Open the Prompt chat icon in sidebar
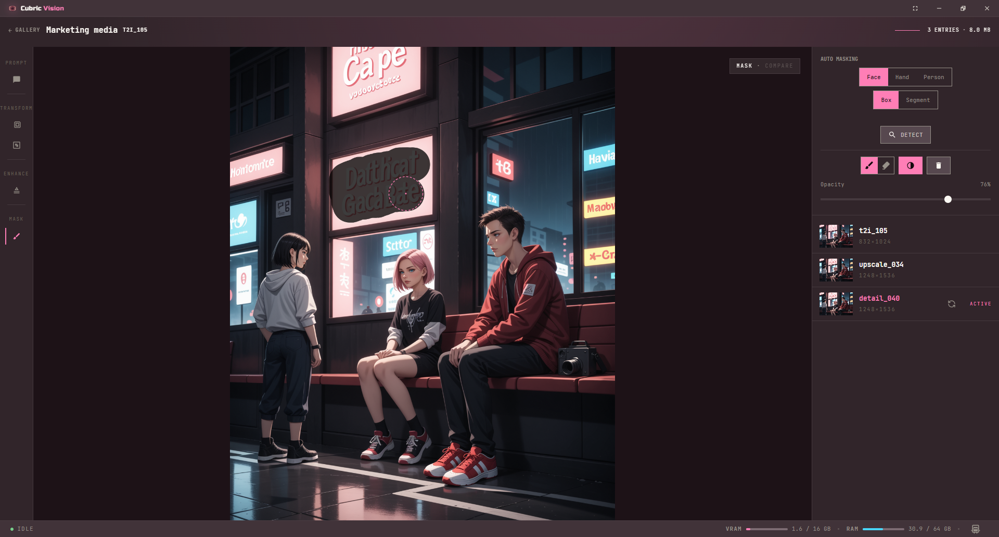The image size is (999, 537). pyautogui.click(x=17, y=80)
